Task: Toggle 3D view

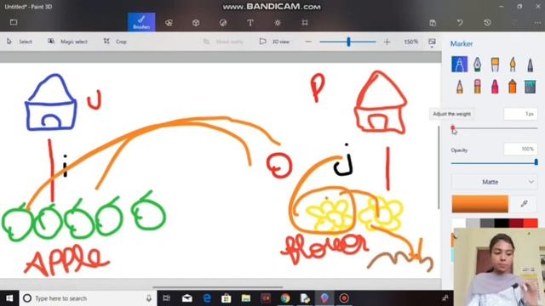Action: [x=274, y=42]
